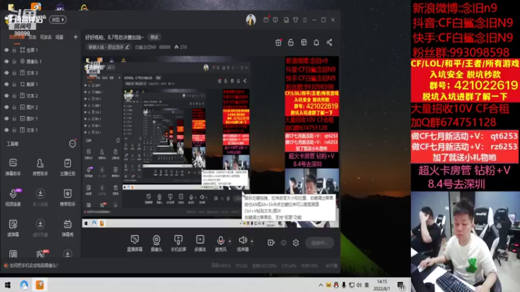Screen dimensions: 520x292
Task: Switch to the 可改名 tab
Action: (x=45, y=37)
